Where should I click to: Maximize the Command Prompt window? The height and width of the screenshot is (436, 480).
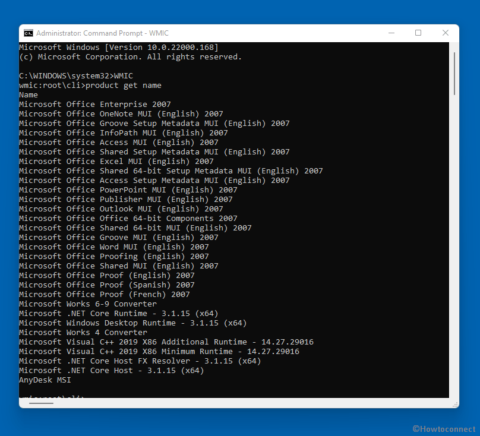[x=418, y=33]
